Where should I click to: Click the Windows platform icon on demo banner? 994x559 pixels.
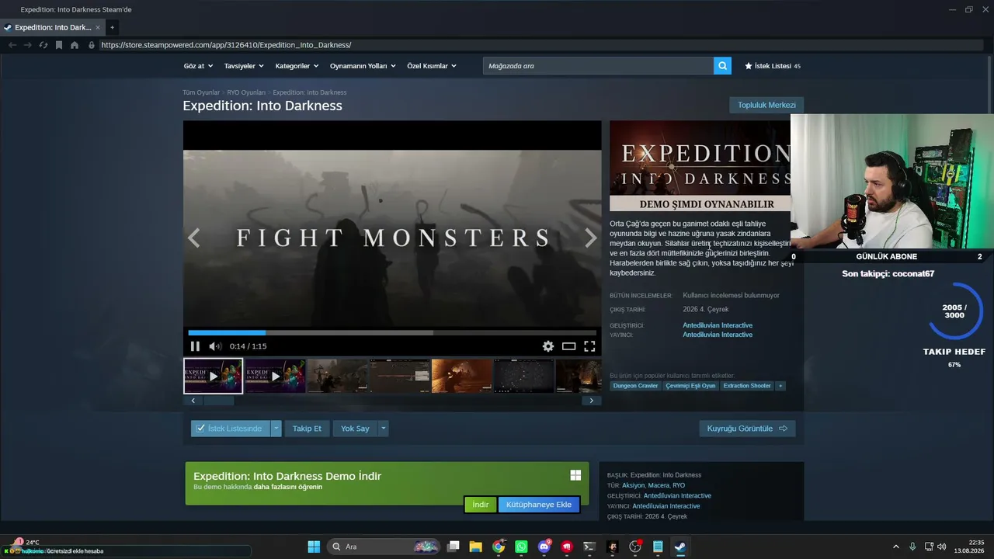[x=575, y=475]
